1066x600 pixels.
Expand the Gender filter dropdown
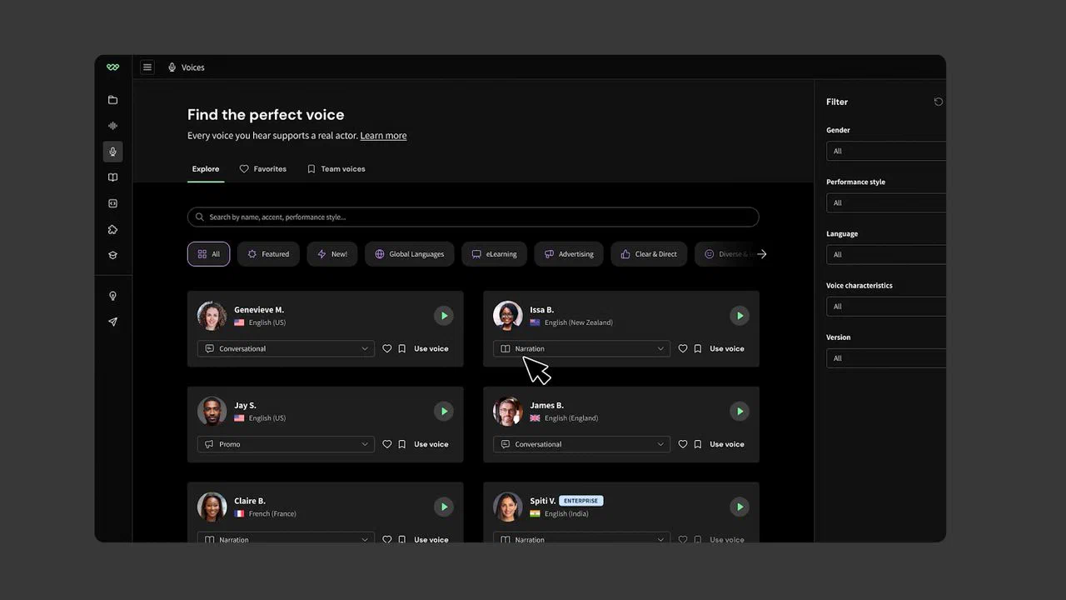(886, 151)
